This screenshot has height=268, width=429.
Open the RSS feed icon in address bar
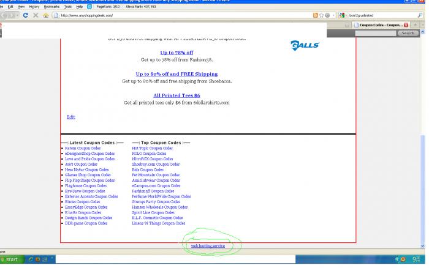click(315, 15)
